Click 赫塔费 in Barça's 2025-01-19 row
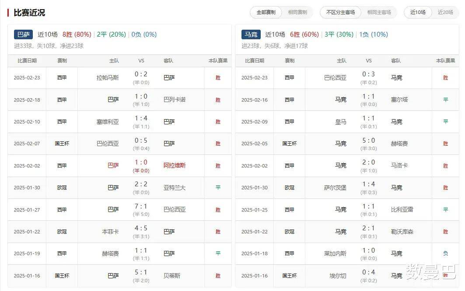Viewport: 465px width, 291px height. pos(110,254)
